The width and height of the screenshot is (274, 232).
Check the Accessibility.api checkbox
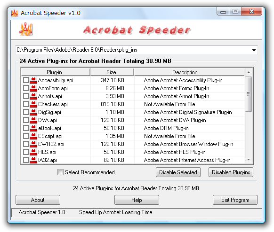coord(26,80)
